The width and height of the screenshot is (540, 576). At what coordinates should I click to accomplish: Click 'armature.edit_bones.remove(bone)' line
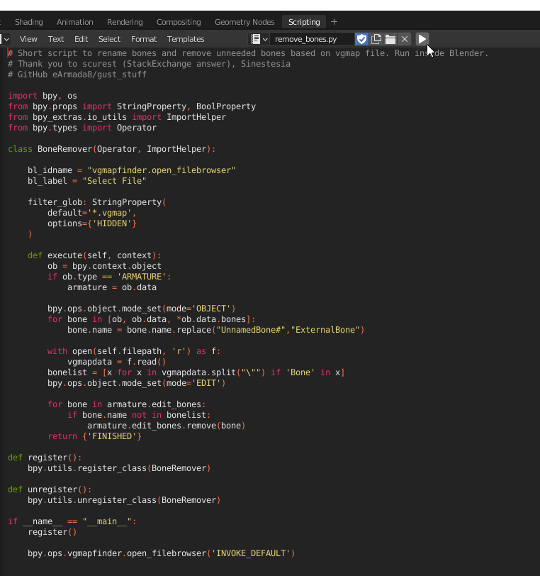[167, 426]
